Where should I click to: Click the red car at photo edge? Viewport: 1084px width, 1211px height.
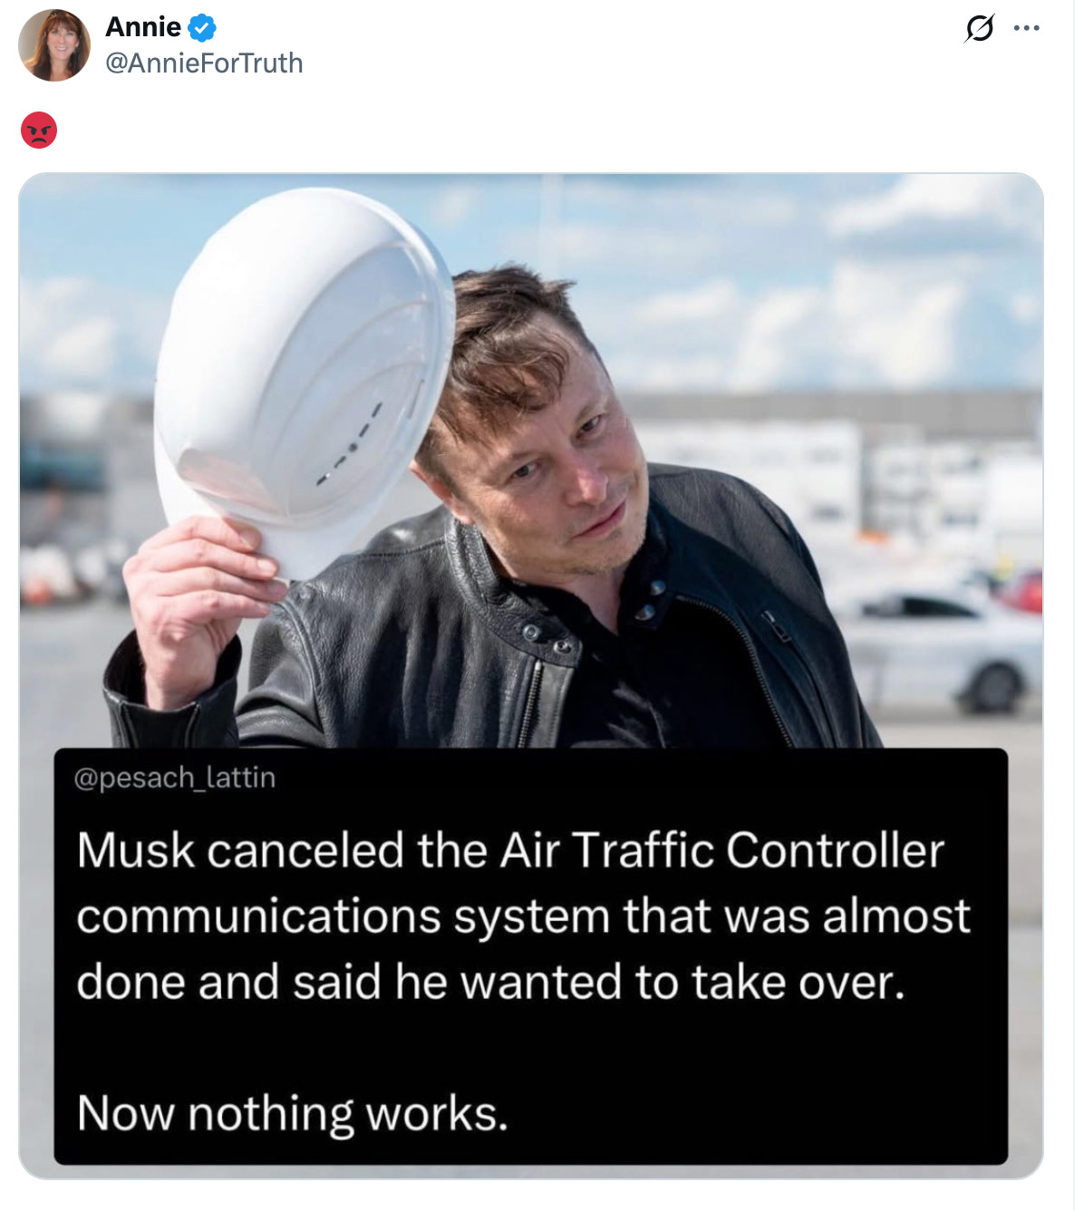pos(1022,592)
